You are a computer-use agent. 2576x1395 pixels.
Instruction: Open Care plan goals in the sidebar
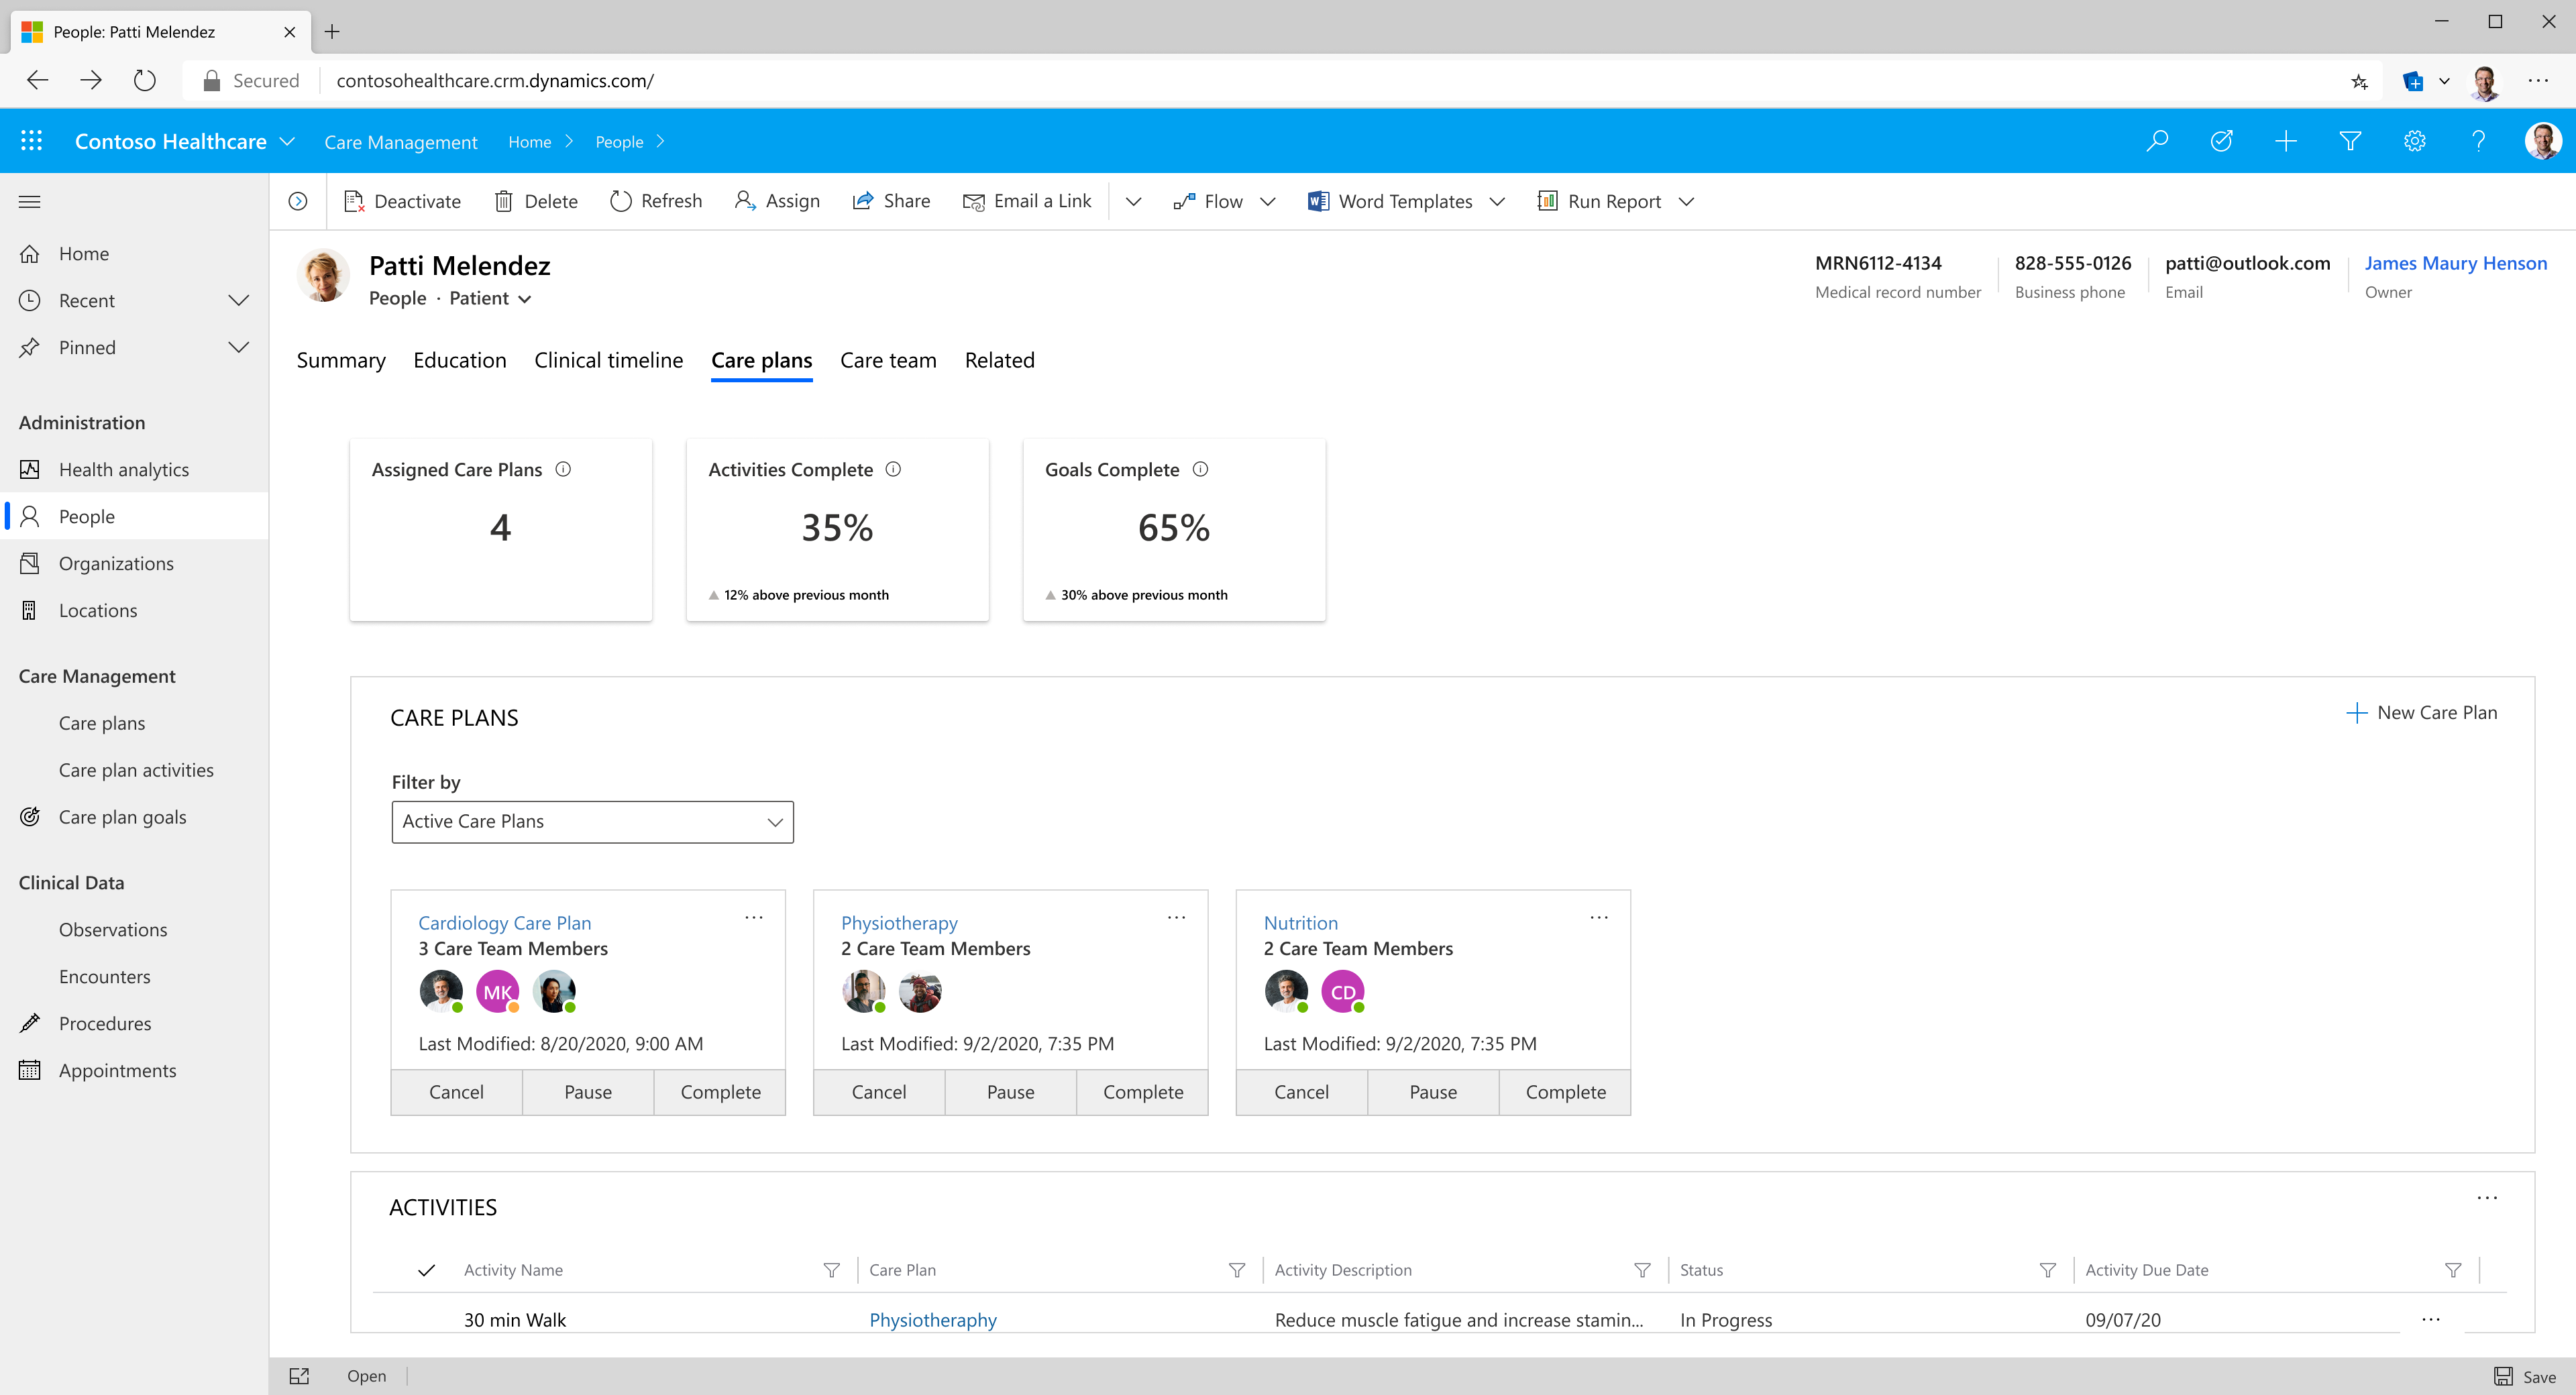tap(122, 816)
